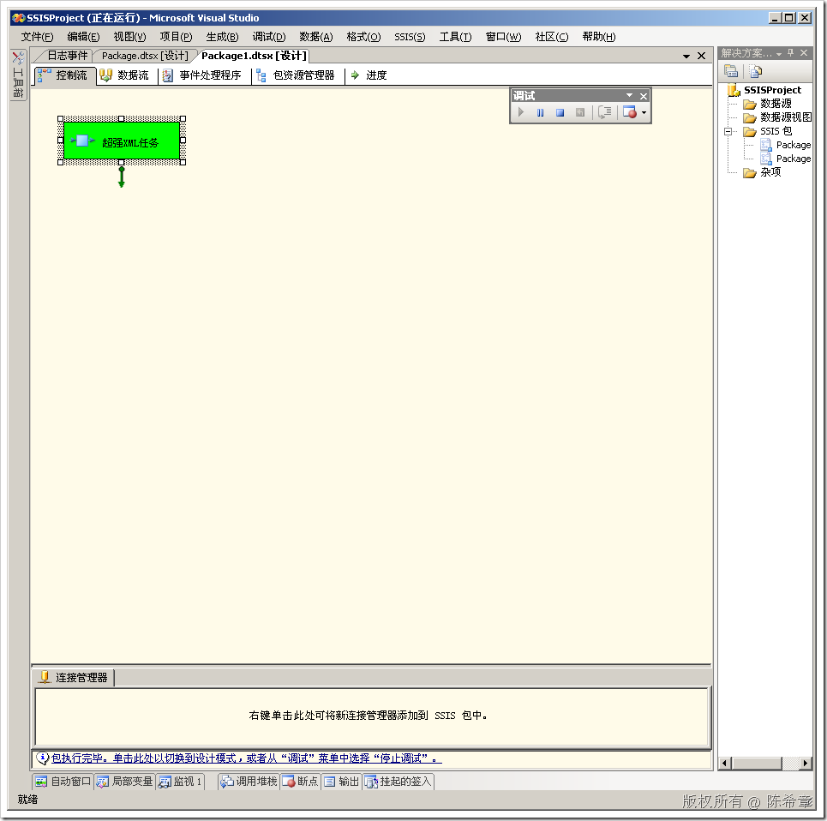Click the 包资源管理器 tab icon
827x821 pixels.
261,76
